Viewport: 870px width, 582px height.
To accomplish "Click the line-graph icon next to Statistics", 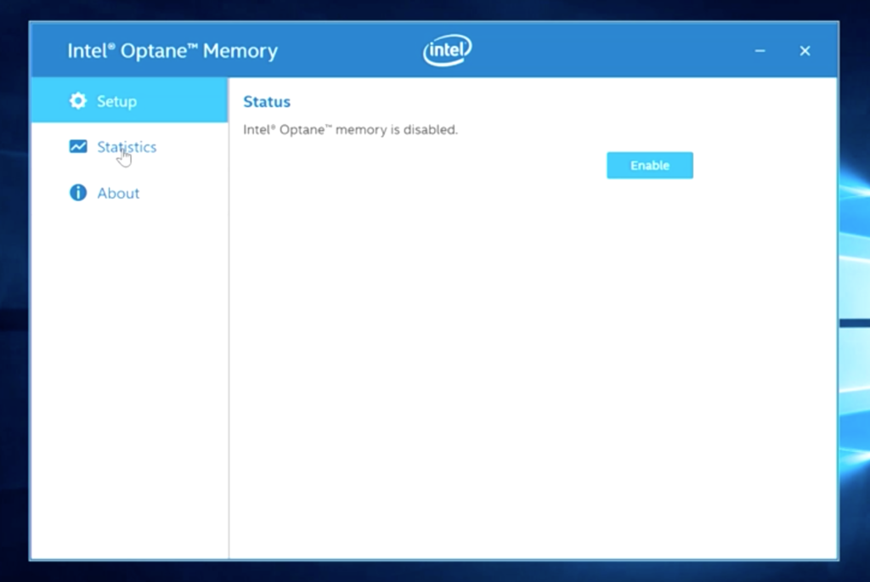I will [x=77, y=146].
